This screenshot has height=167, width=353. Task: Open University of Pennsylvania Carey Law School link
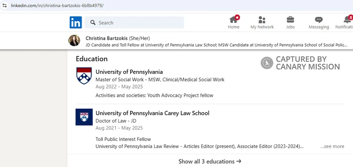click(x=152, y=113)
